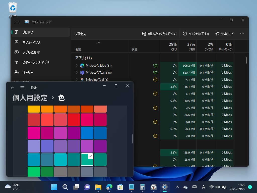Open Task View from taskbar
This screenshot has width=257, height=193.
(x=76, y=187)
